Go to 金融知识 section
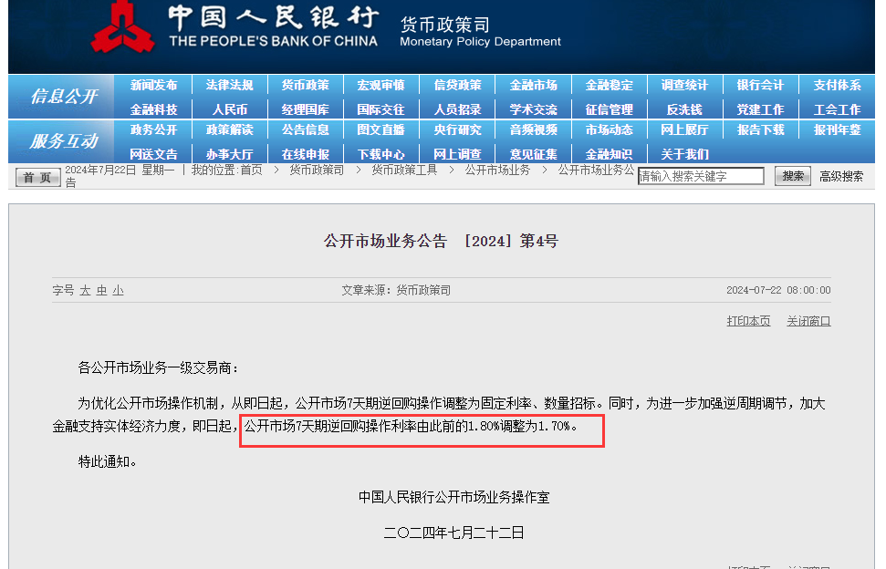Image resolution: width=886 pixels, height=569 pixels. coord(610,154)
